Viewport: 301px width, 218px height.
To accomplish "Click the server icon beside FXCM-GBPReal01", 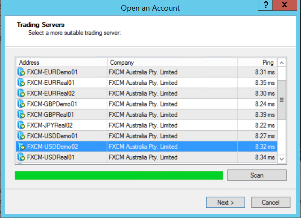I will tap(21, 115).
